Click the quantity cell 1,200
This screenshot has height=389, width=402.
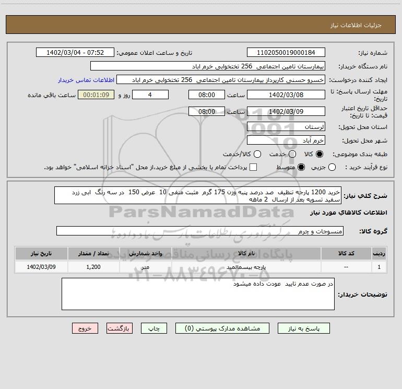point(93,267)
